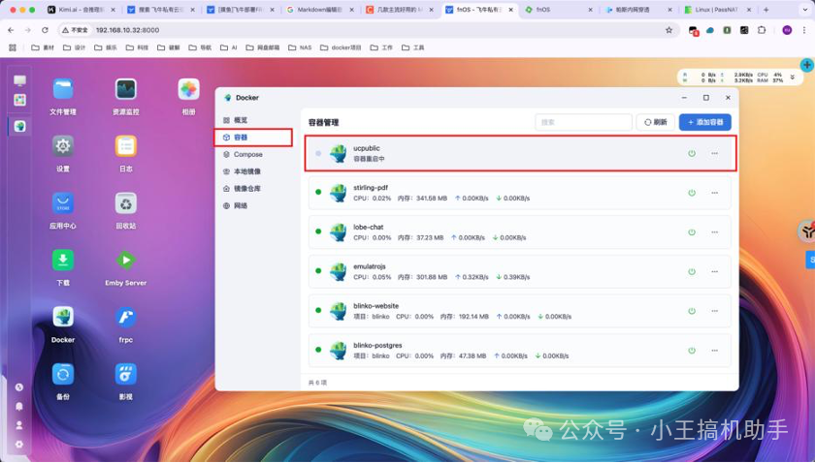Click the 刷新 refresh button

tap(656, 122)
